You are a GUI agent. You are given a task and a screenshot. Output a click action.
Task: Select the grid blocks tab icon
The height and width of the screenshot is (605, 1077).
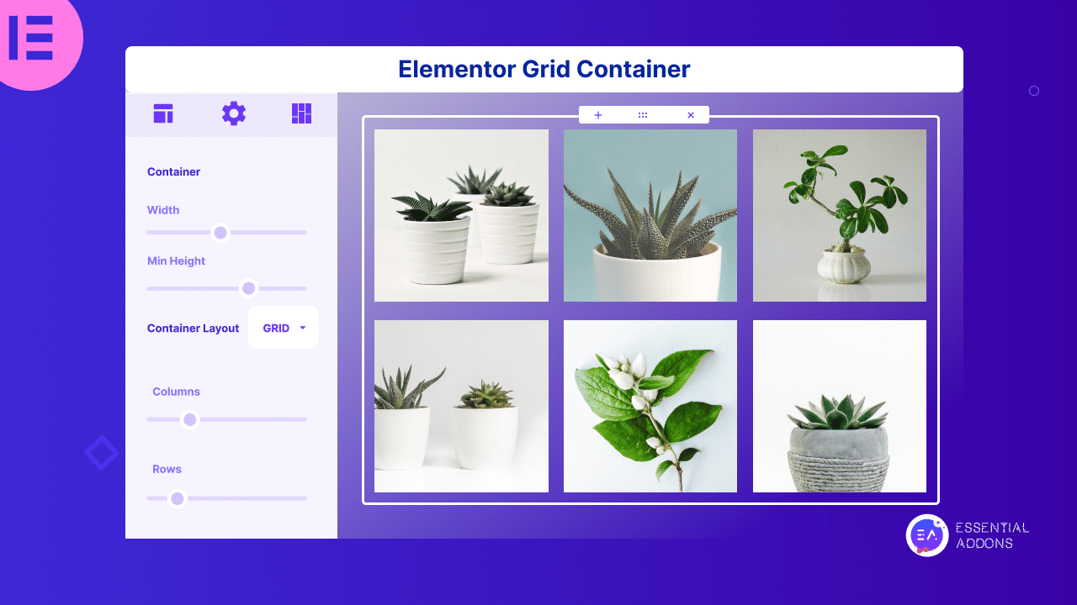pos(301,113)
